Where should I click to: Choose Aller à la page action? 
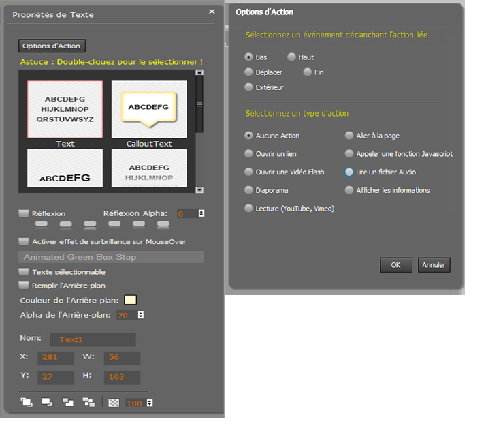[x=349, y=136]
